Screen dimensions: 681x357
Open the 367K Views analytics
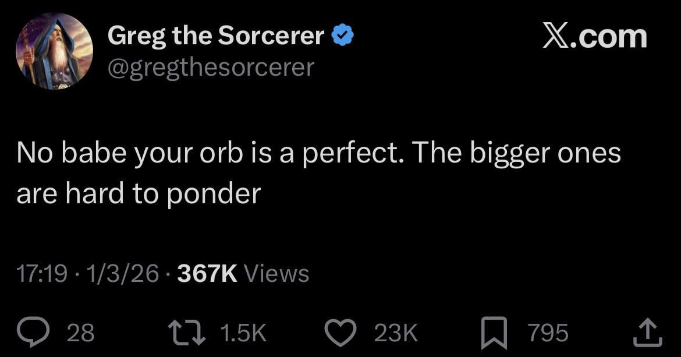coord(243,273)
